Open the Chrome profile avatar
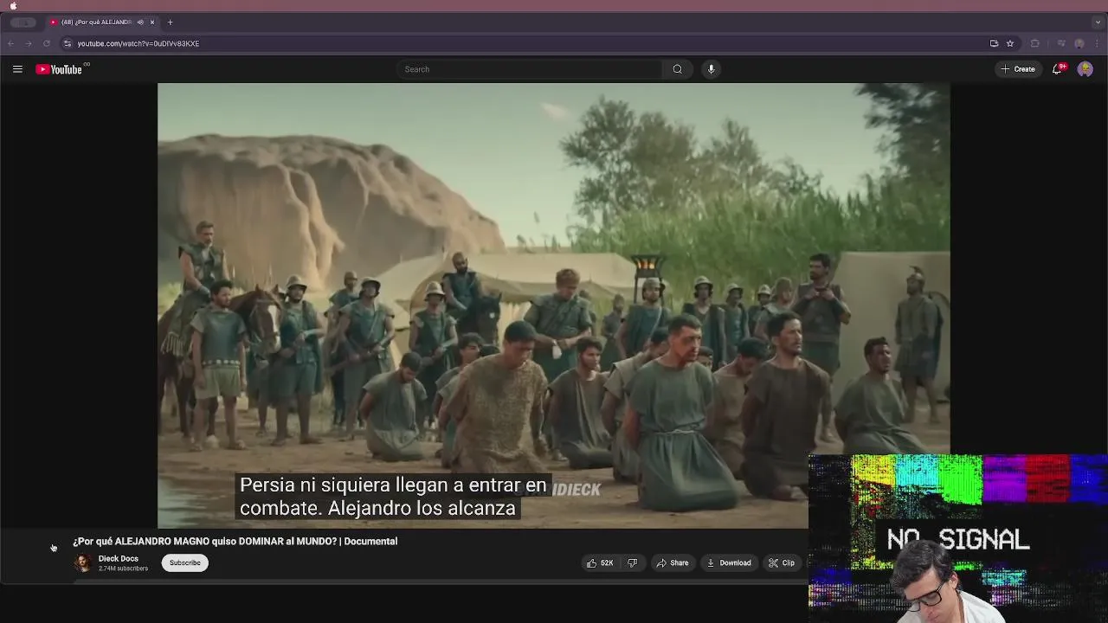The image size is (1108, 623). [1079, 43]
